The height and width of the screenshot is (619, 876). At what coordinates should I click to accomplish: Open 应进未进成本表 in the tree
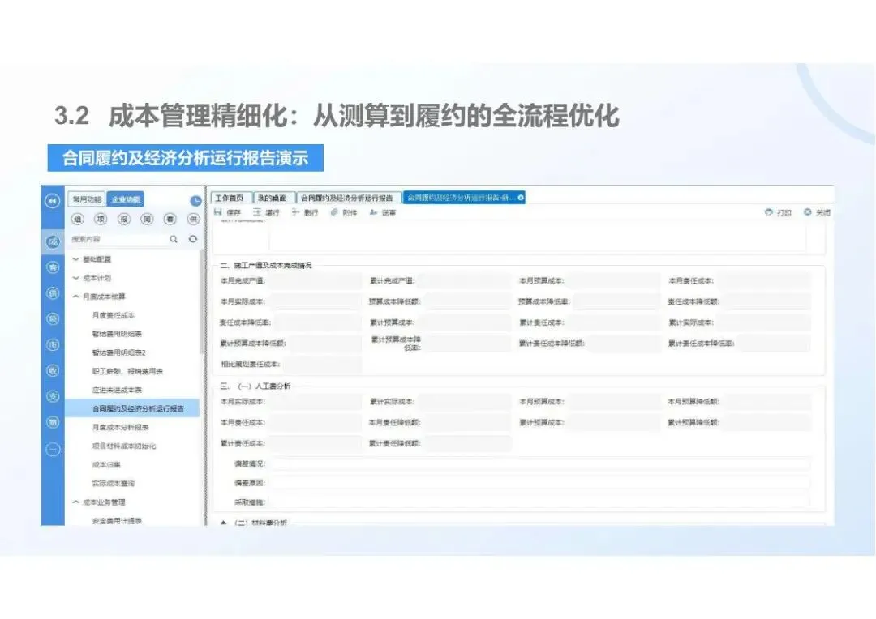117,391
